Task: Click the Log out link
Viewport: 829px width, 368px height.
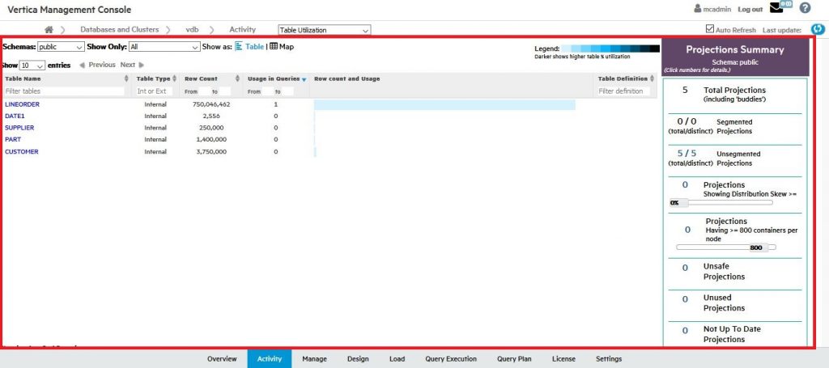Action: pos(750,9)
